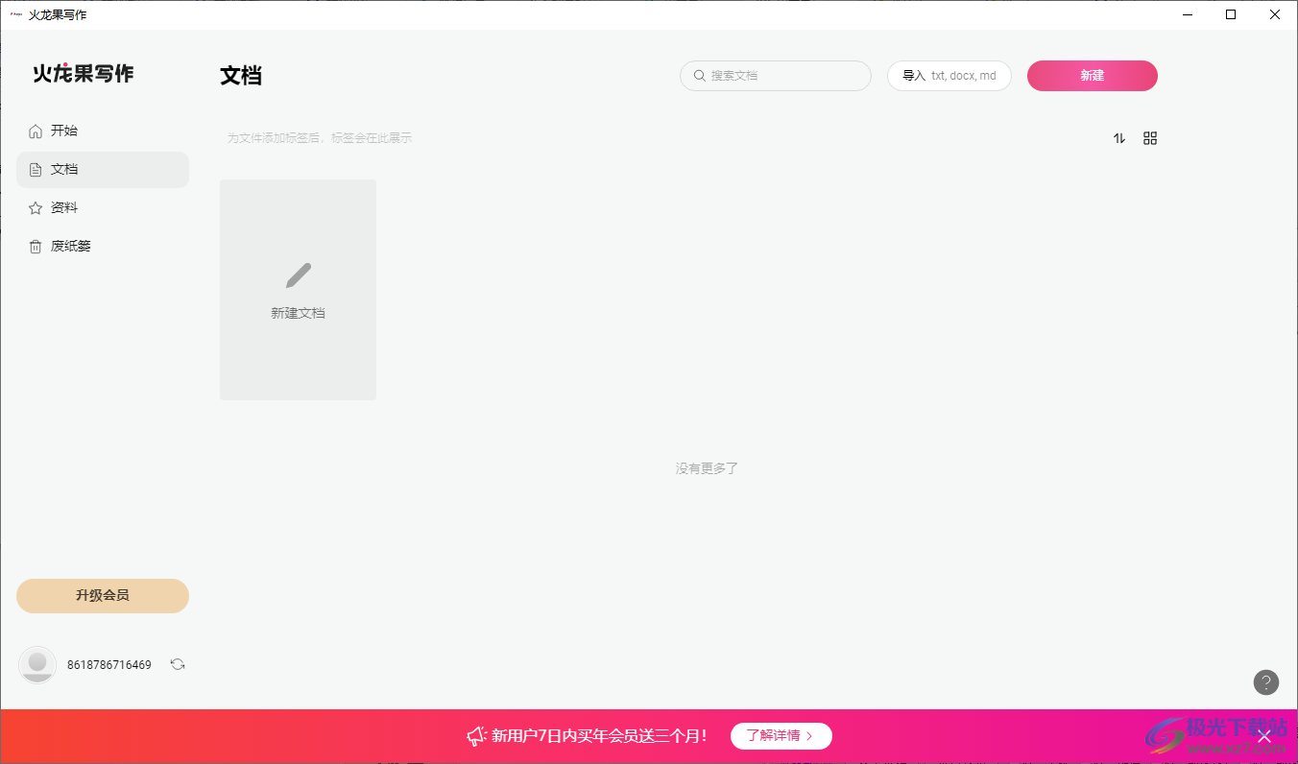Click the sync refresh icon beside account number

coord(178,664)
